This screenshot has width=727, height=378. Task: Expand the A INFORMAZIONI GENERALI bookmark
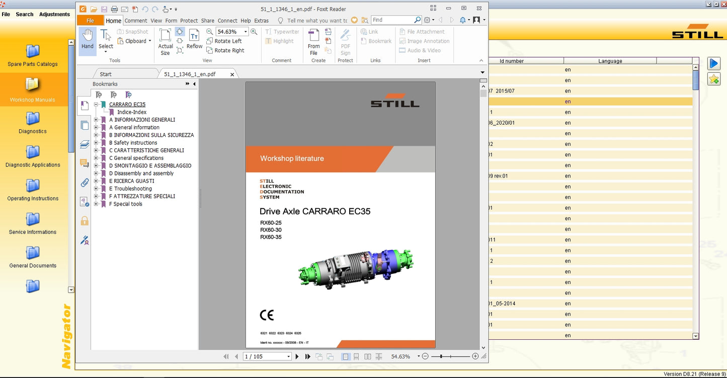[x=96, y=120]
